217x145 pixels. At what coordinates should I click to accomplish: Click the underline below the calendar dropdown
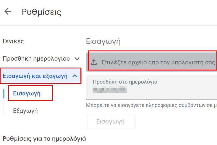click(x=151, y=99)
